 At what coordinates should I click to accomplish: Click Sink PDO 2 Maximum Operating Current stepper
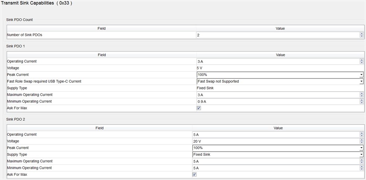pos(362,161)
